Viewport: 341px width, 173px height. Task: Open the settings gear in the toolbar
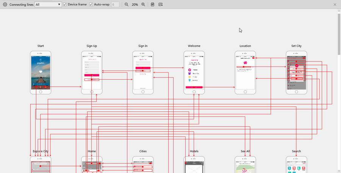coord(5,4)
